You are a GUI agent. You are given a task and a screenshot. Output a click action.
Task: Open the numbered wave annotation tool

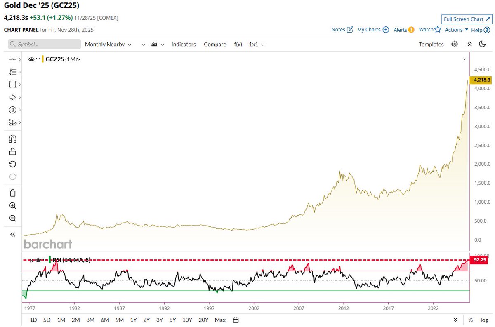13,110
